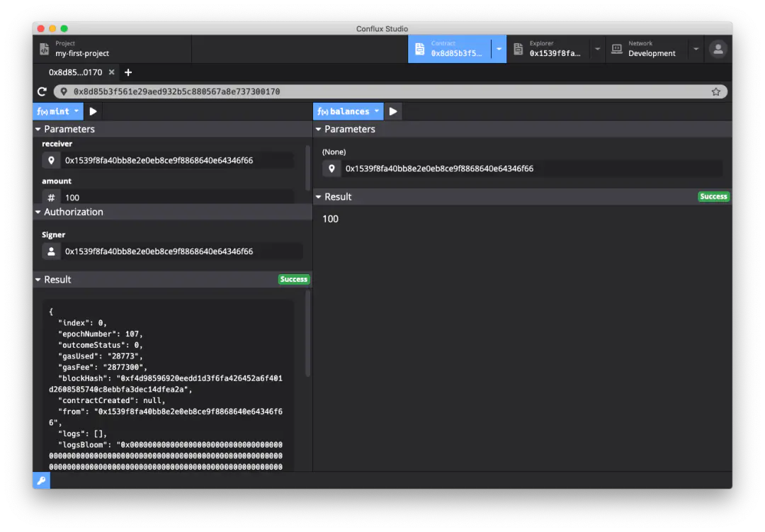Switch to the Explorer 0x1539f8fa tab

(548, 49)
